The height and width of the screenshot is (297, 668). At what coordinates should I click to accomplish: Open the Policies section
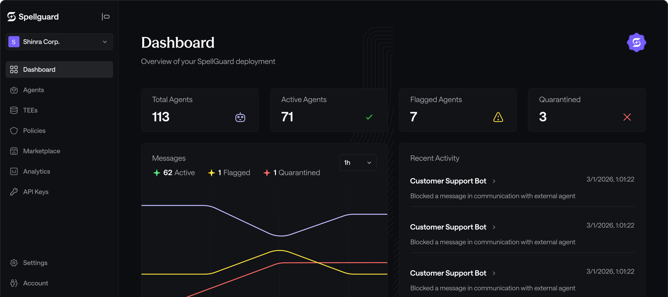tap(59, 131)
